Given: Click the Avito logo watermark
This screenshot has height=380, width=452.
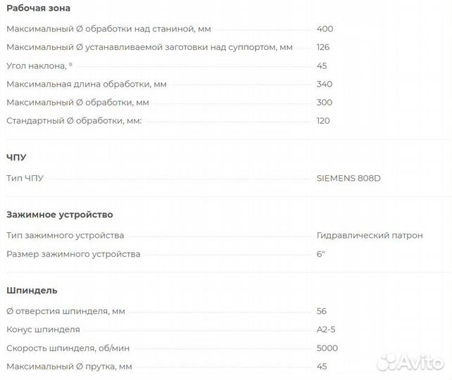Looking at the screenshot, I should [387, 362].
